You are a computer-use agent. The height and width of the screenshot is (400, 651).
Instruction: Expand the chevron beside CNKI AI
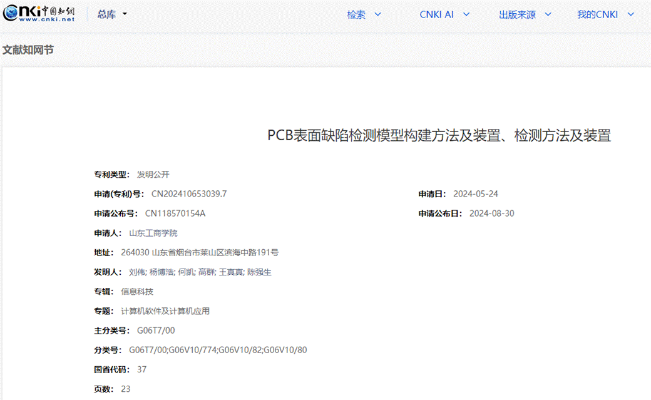(466, 14)
